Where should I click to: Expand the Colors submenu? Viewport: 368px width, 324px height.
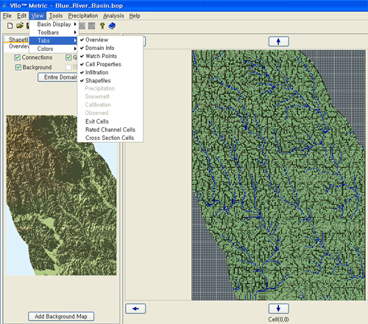(x=54, y=49)
